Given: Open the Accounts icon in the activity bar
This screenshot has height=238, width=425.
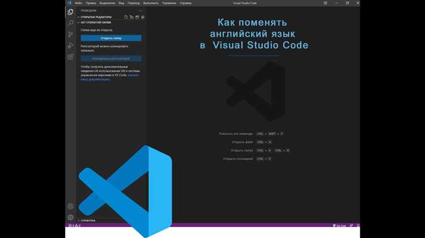Looking at the screenshot, I should (x=70, y=206).
